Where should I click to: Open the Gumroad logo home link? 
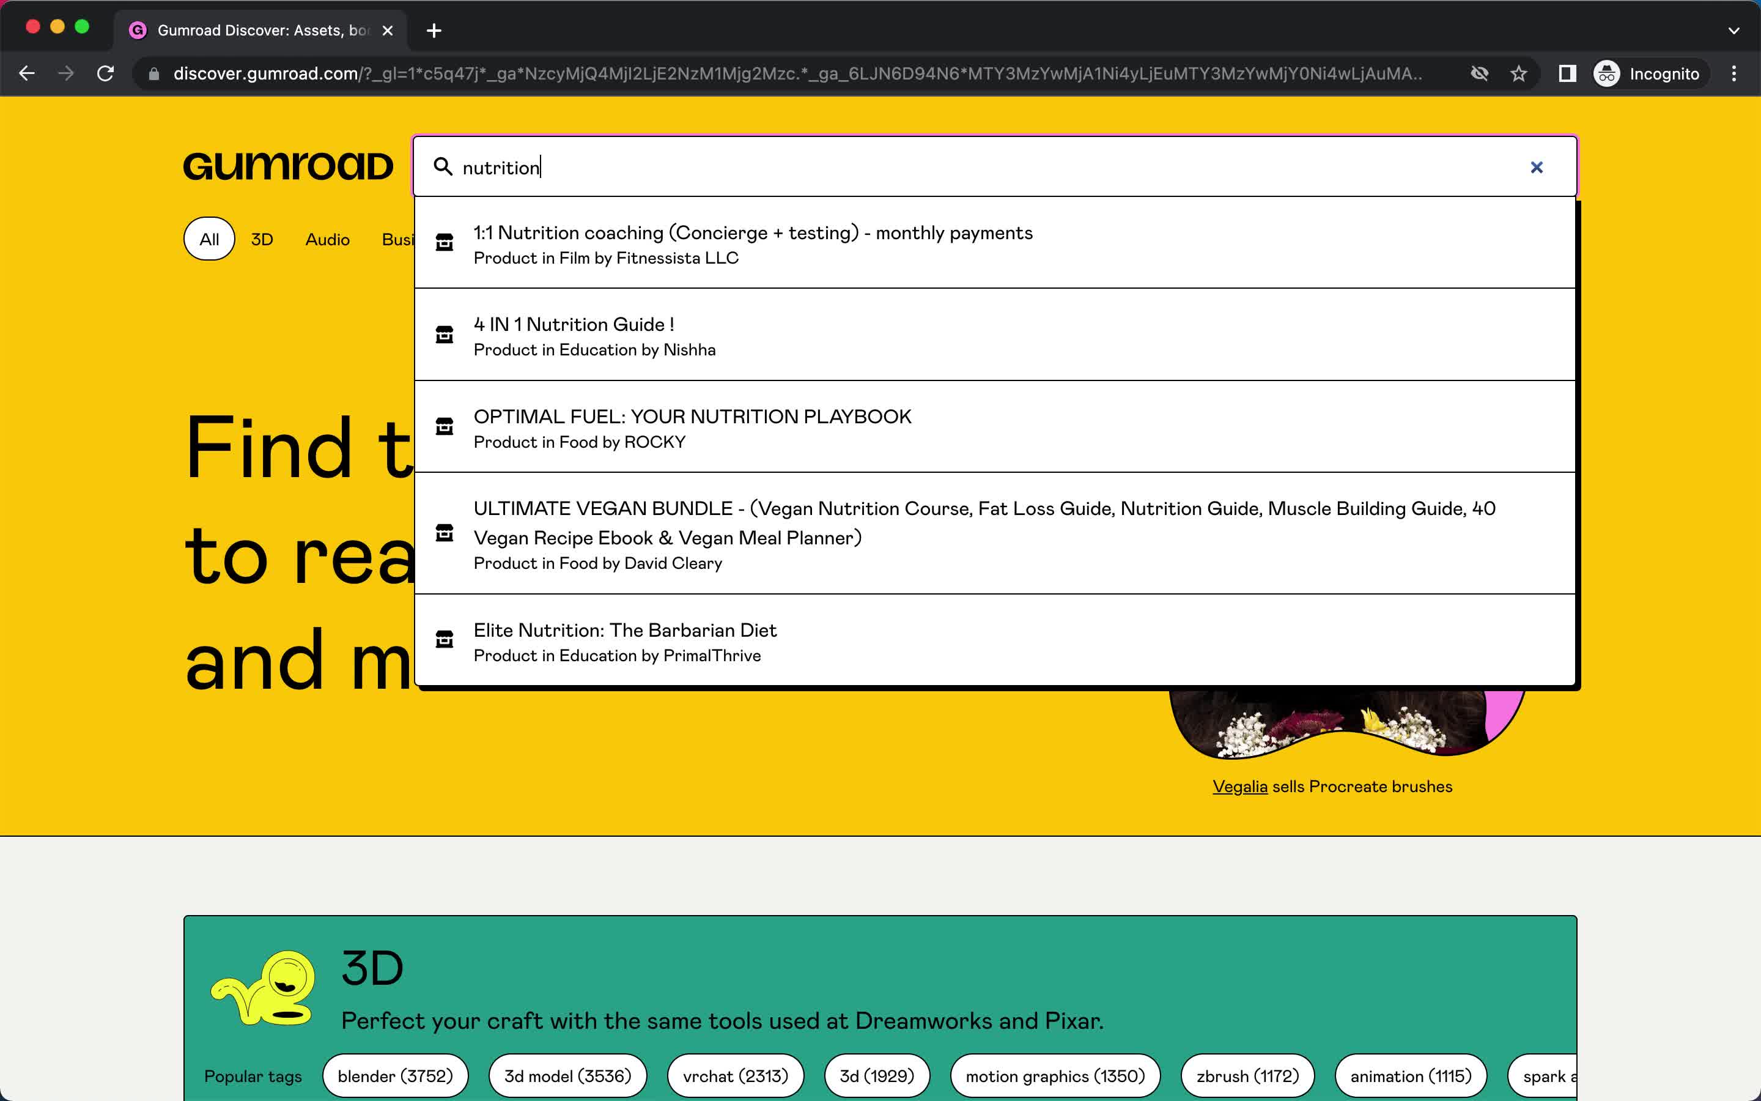pos(288,167)
